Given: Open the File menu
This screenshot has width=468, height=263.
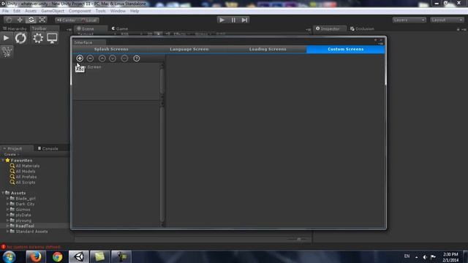Looking at the screenshot, I should coord(5,11).
